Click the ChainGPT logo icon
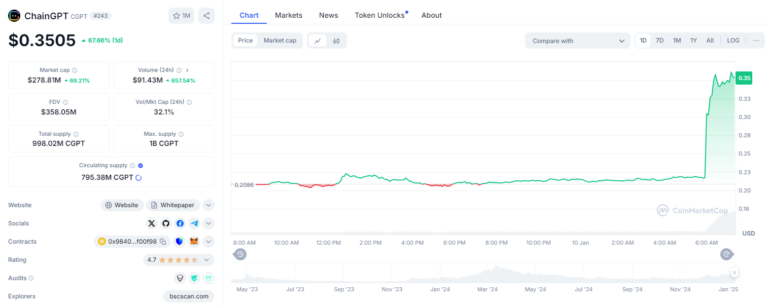 pos(14,16)
